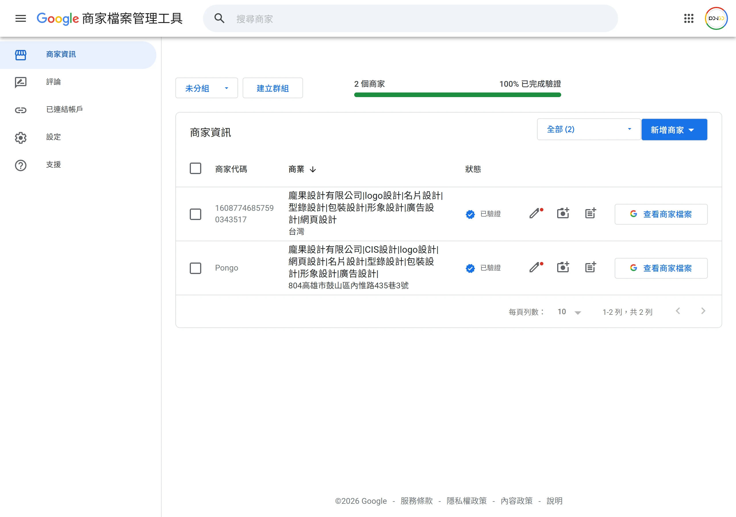Open the account avatar menu
736x517 pixels.
click(x=716, y=19)
